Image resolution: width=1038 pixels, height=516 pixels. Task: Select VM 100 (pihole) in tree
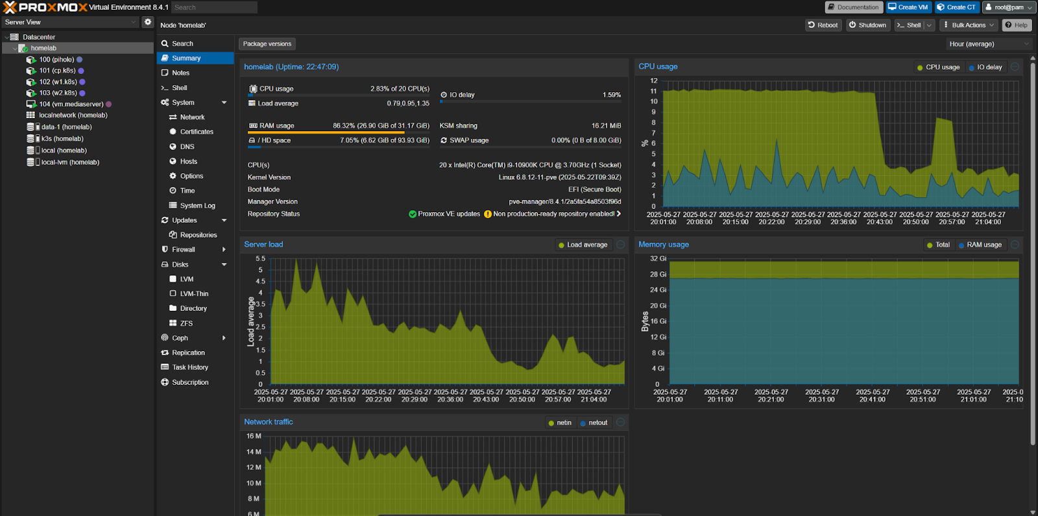[x=56, y=60]
